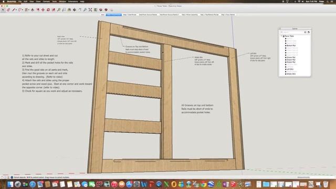Open Spotlight search in the menu bar
This screenshot has height=189, width=336.
pos(328,2)
